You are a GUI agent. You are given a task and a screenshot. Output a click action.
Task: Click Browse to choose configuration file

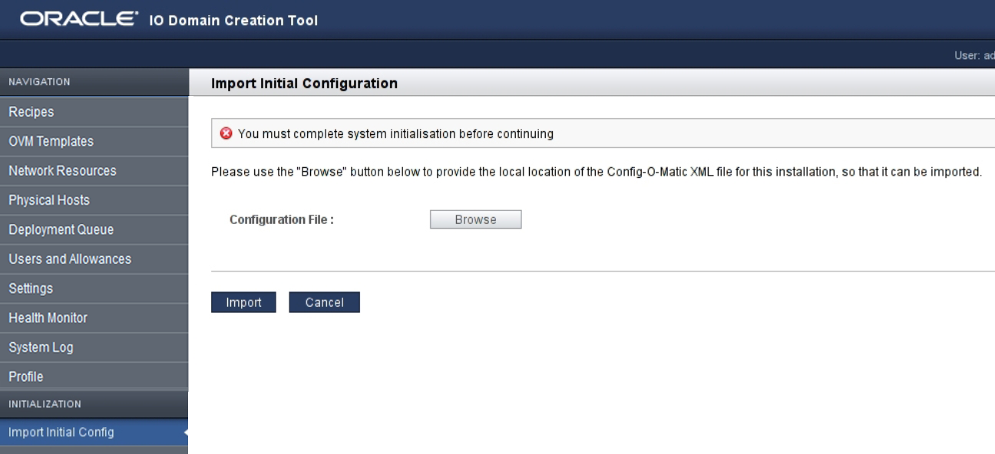click(475, 219)
